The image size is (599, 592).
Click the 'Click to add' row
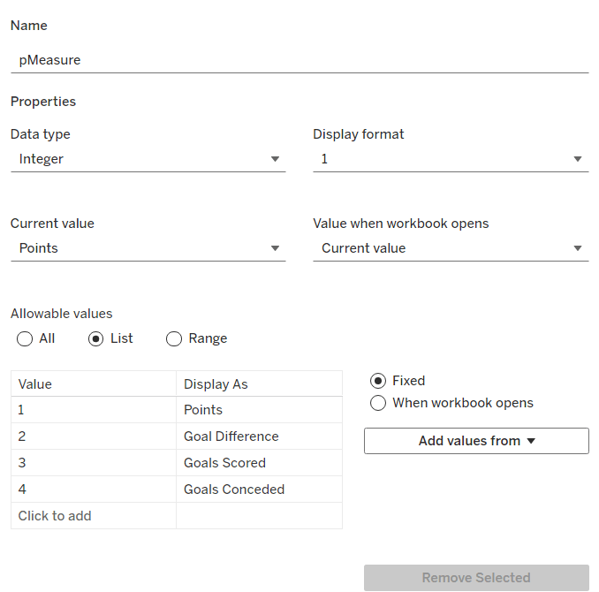tap(93, 516)
